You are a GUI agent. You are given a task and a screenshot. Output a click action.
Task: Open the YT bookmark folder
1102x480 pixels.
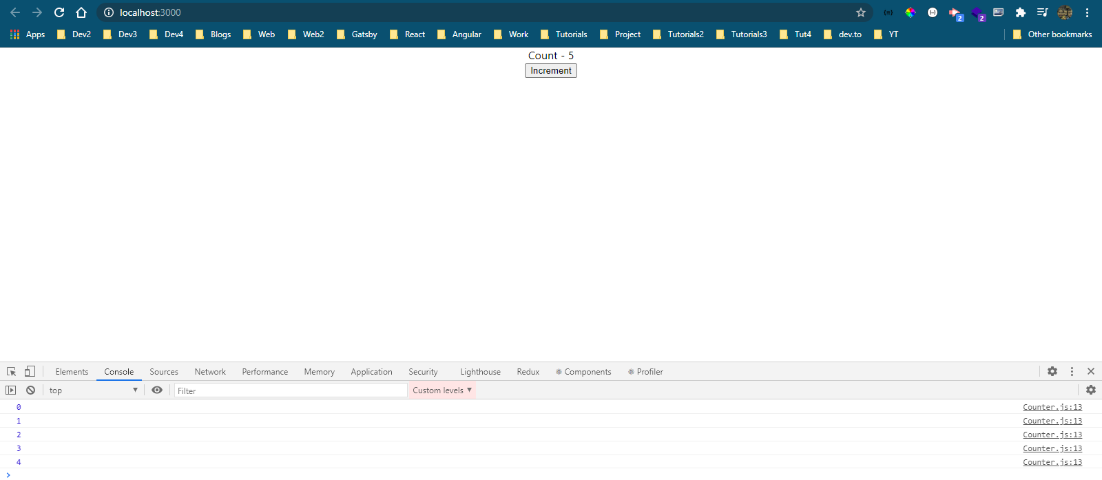[x=886, y=34]
